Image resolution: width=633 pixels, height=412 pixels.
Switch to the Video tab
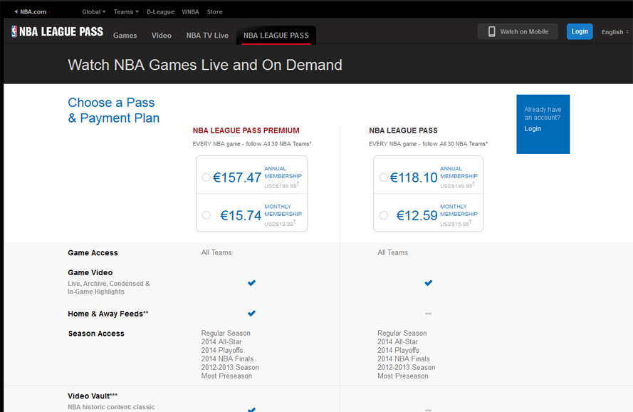(162, 36)
